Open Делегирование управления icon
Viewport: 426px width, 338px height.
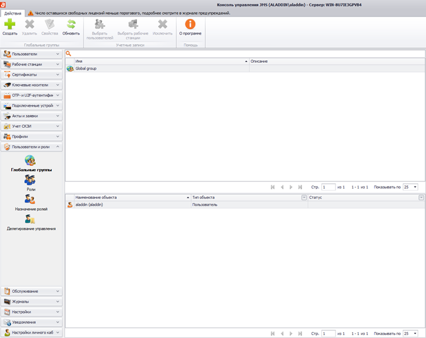[31, 219]
